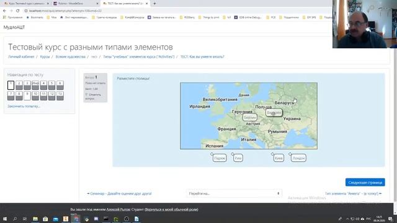397x223 pixels.
Task: Jump to question 10 in navigation
Action: [x=35, y=96]
